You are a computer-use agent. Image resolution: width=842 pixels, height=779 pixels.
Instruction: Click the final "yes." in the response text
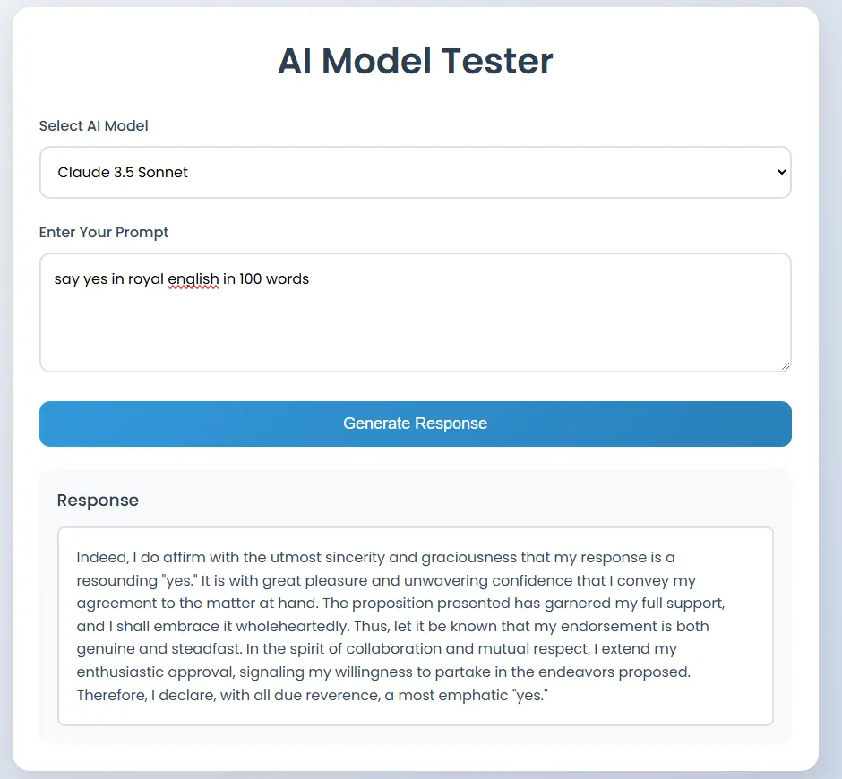click(531, 695)
